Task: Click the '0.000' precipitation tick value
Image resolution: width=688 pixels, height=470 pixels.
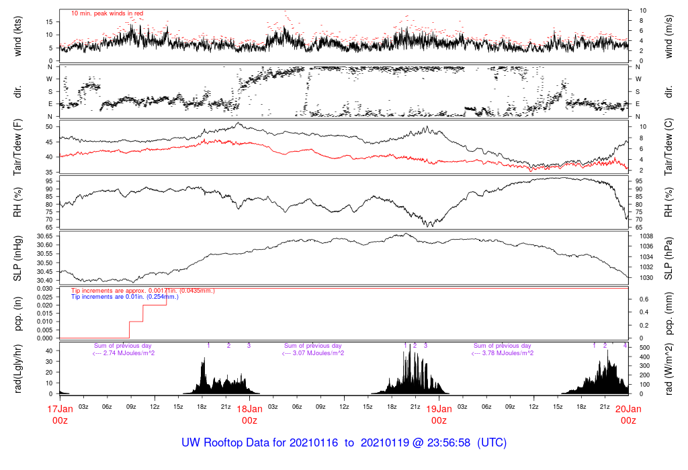Action: (x=45, y=338)
